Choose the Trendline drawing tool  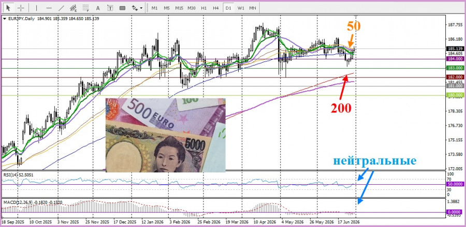coord(61,8)
